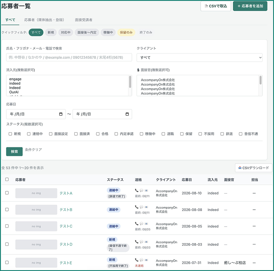The height and width of the screenshot is (271, 274).
Task: Select the row checkbox for テストE
Action: pos(7,262)
